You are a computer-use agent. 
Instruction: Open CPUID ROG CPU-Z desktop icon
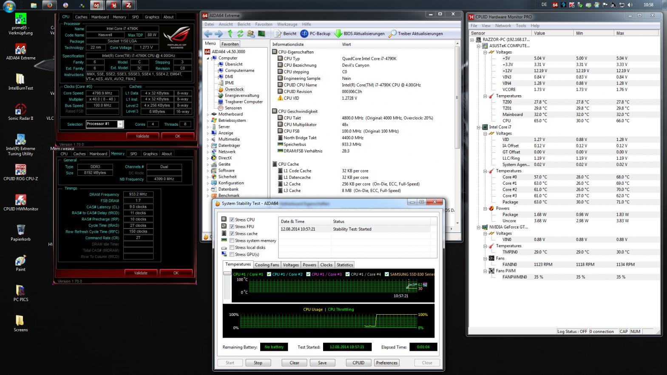pyautogui.click(x=20, y=172)
